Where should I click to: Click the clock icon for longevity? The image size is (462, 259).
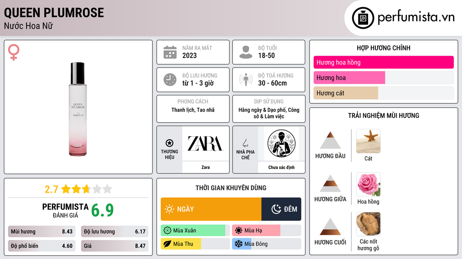170,80
